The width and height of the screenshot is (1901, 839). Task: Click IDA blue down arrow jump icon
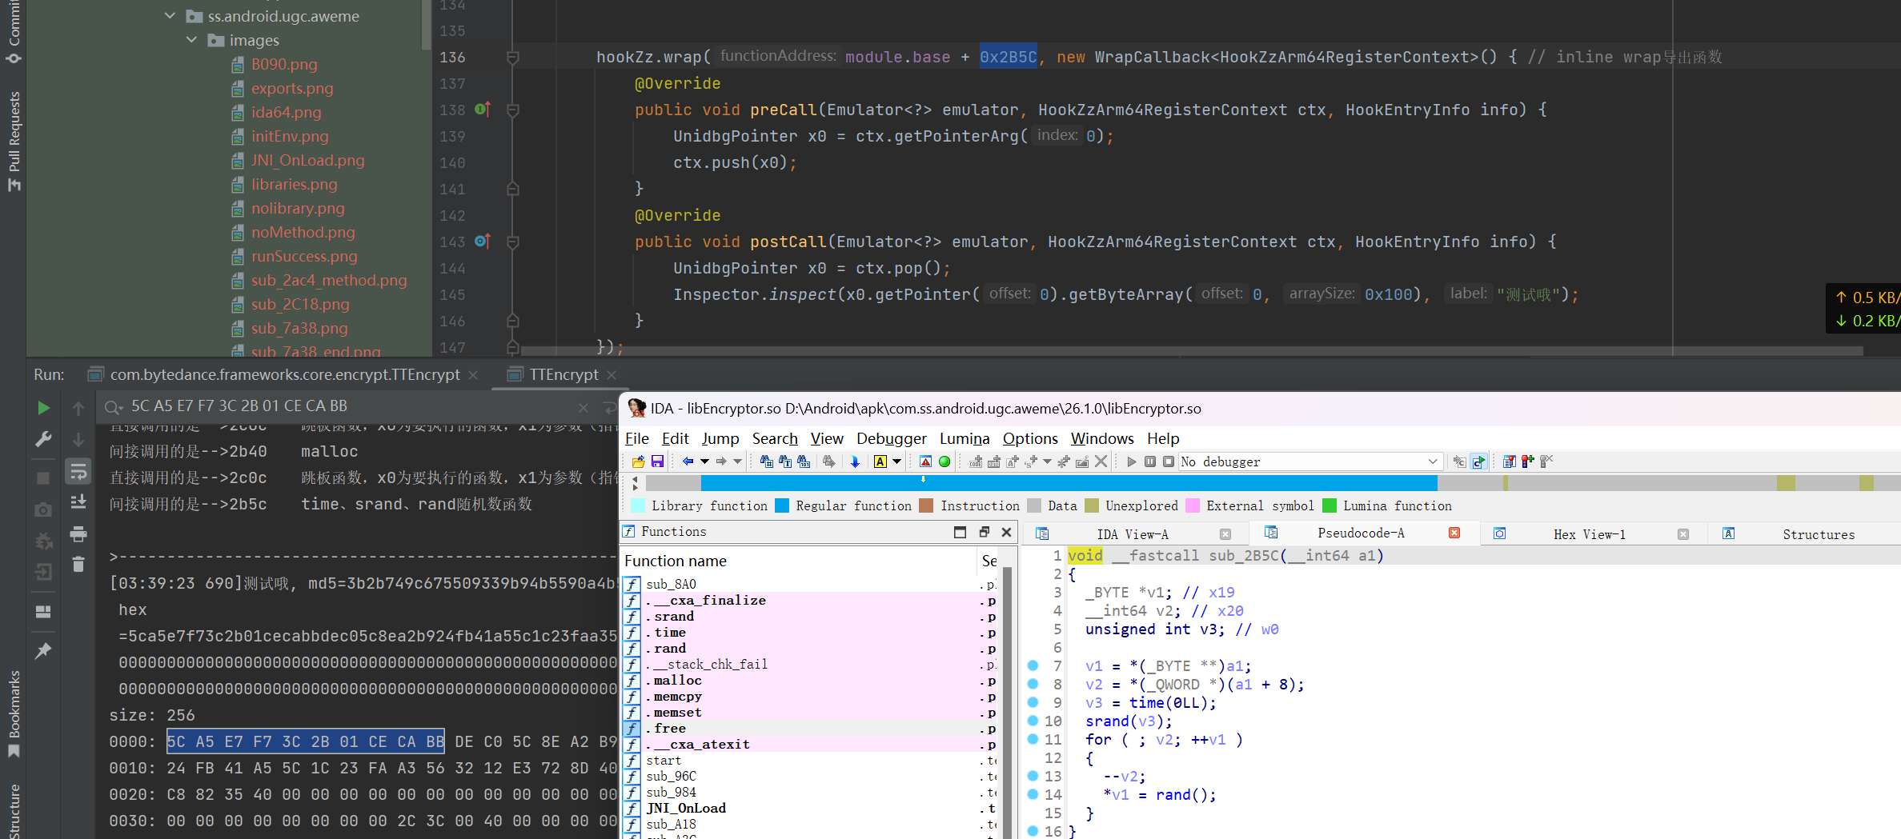[855, 461]
